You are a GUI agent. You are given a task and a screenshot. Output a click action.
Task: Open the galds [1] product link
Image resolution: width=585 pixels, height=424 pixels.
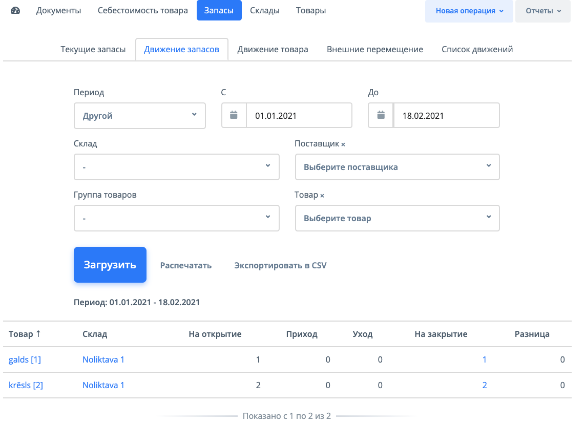pos(25,359)
